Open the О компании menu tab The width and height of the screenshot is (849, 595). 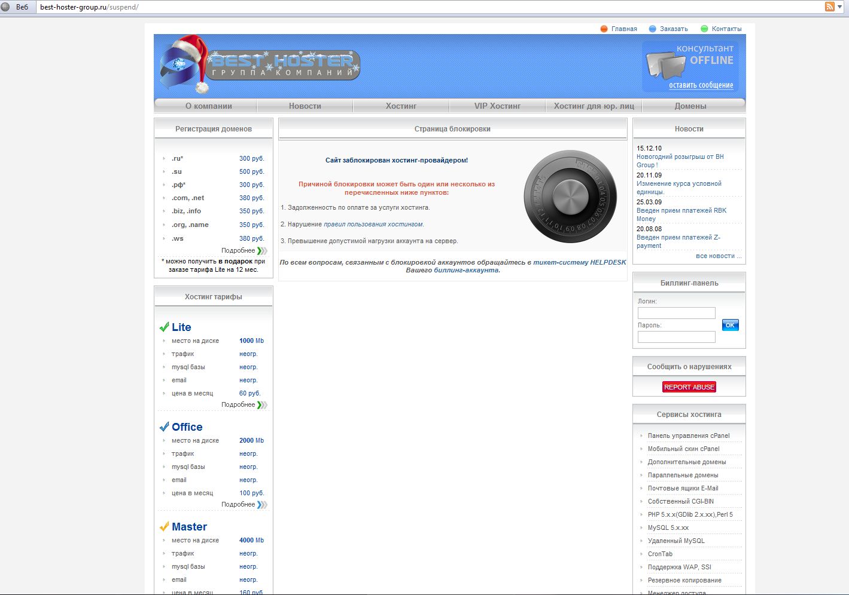209,106
